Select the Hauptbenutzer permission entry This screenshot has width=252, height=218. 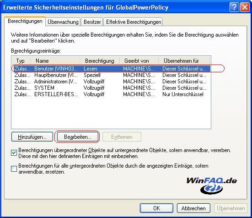111,75
